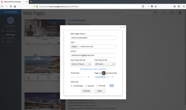
Task: Open the Training Period dropdown
Action: coord(105,64)
